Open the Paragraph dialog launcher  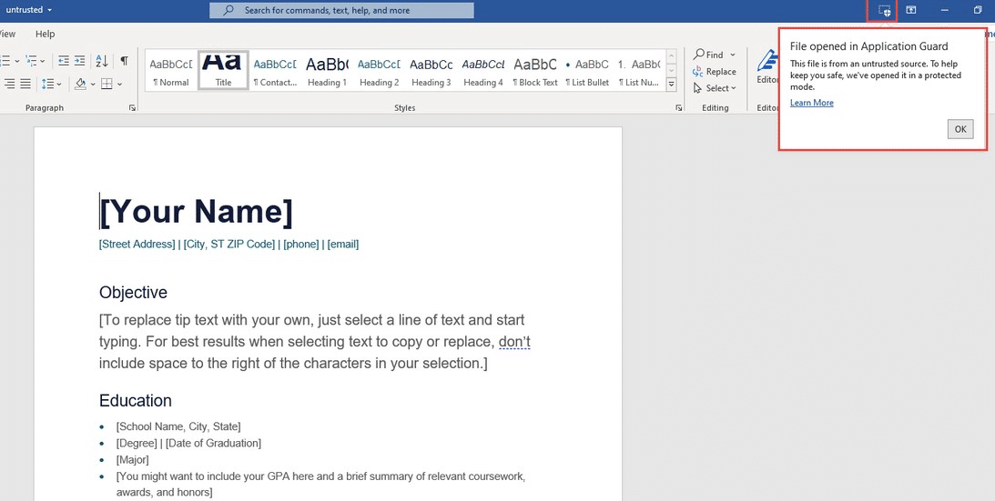[132, 108]
